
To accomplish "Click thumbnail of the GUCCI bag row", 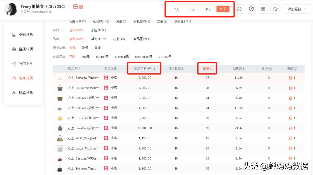I will [x=60, y=138].
